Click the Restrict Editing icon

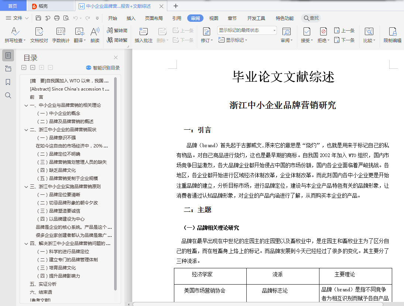393,32
